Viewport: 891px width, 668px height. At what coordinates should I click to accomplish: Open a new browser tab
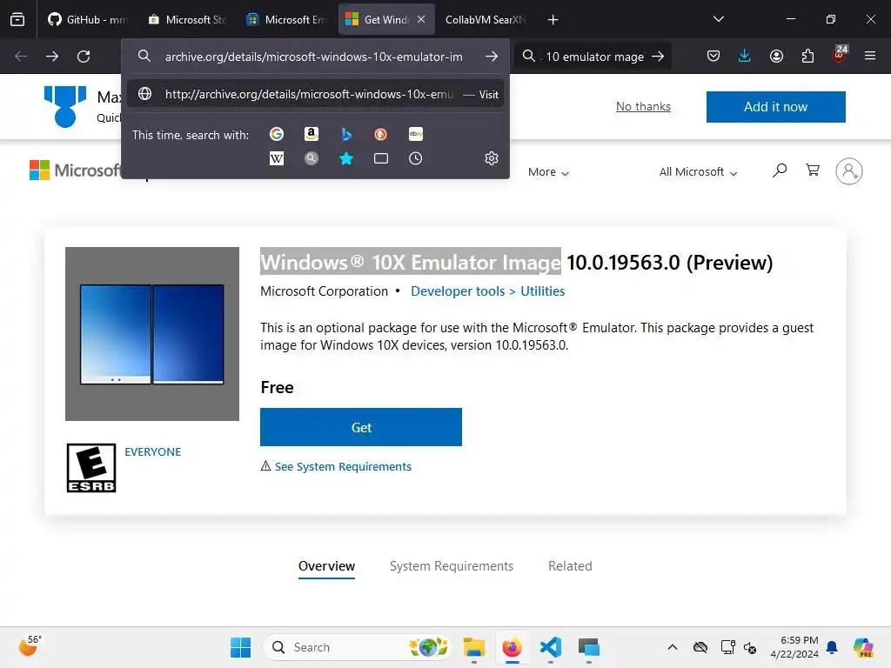pyautogui.click(x=553, y=20)
